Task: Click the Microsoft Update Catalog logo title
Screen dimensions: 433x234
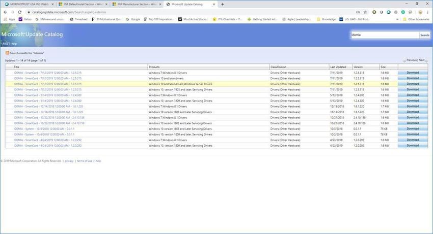Action: 32,35
